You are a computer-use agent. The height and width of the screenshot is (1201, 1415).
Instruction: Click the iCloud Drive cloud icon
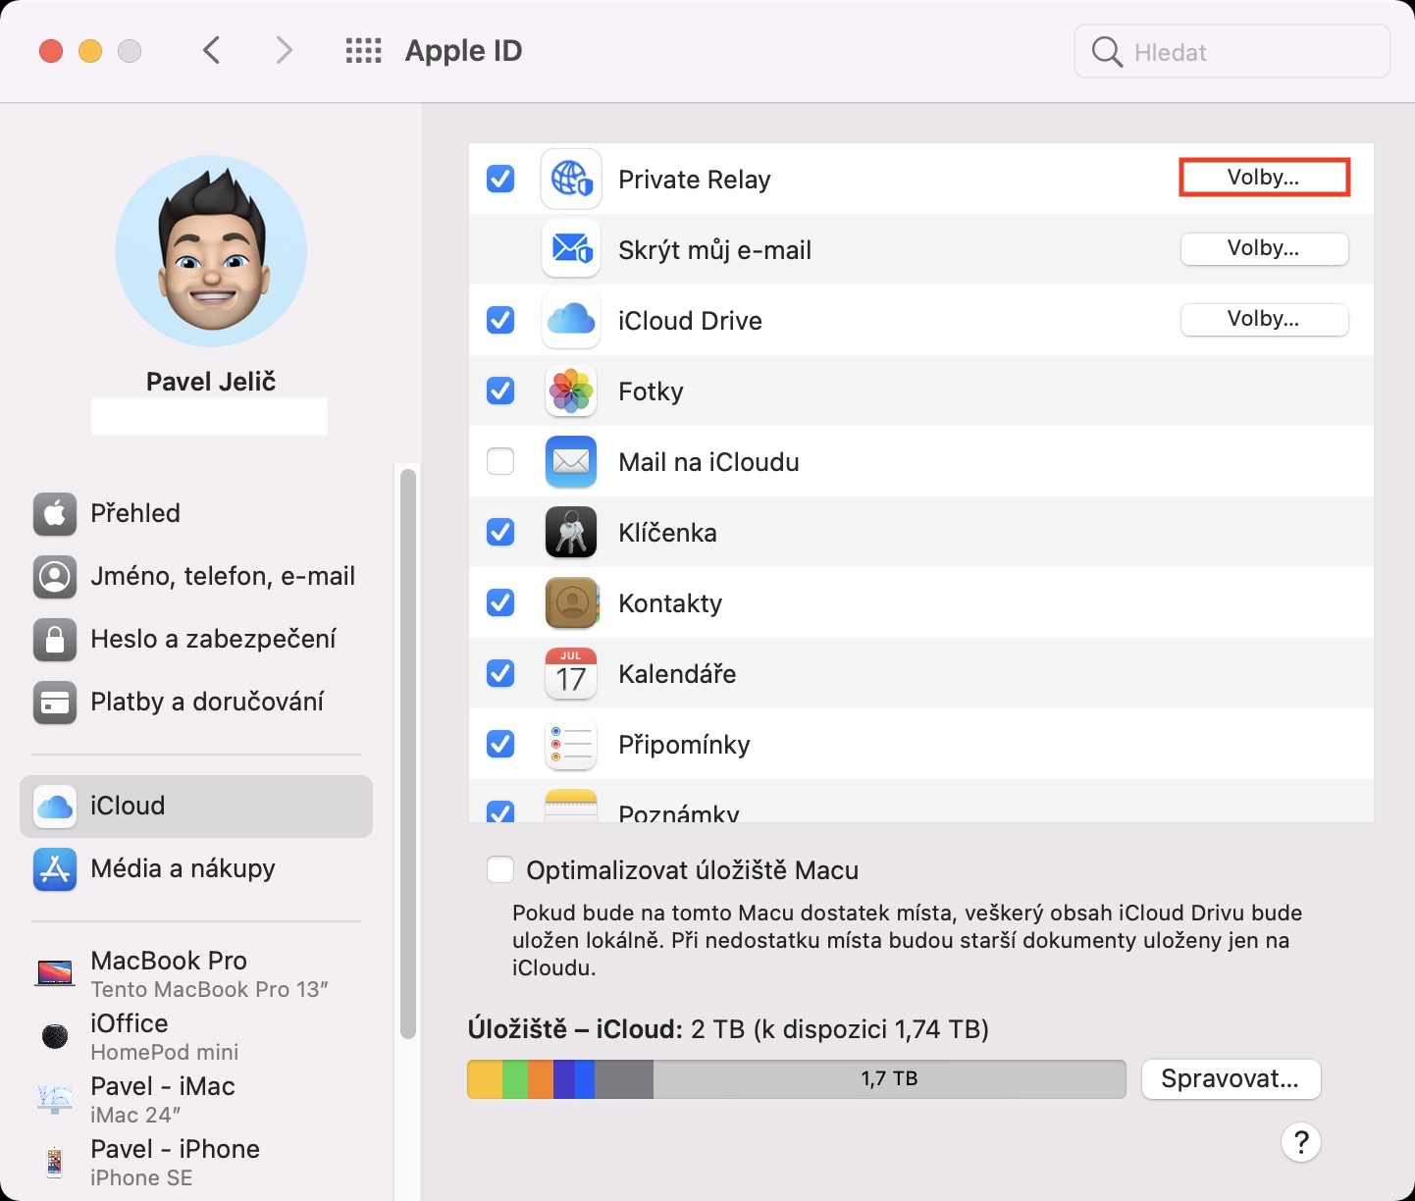pyautogui.click(x=571, y=320)
